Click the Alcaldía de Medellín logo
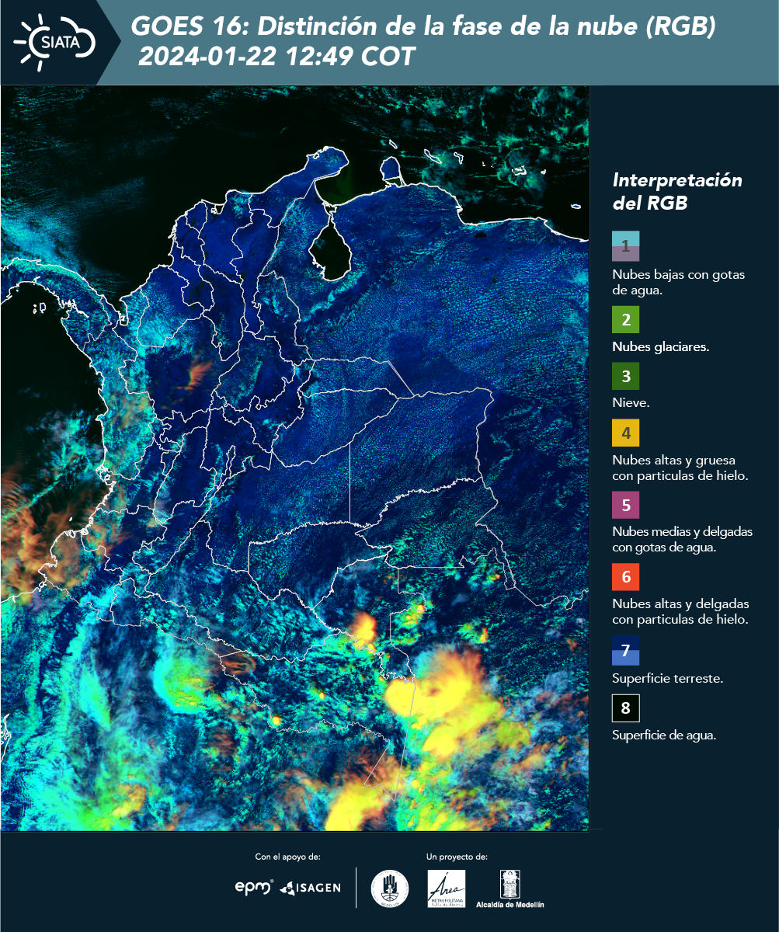Screen dimensions: 779x932 click(510, 889)
